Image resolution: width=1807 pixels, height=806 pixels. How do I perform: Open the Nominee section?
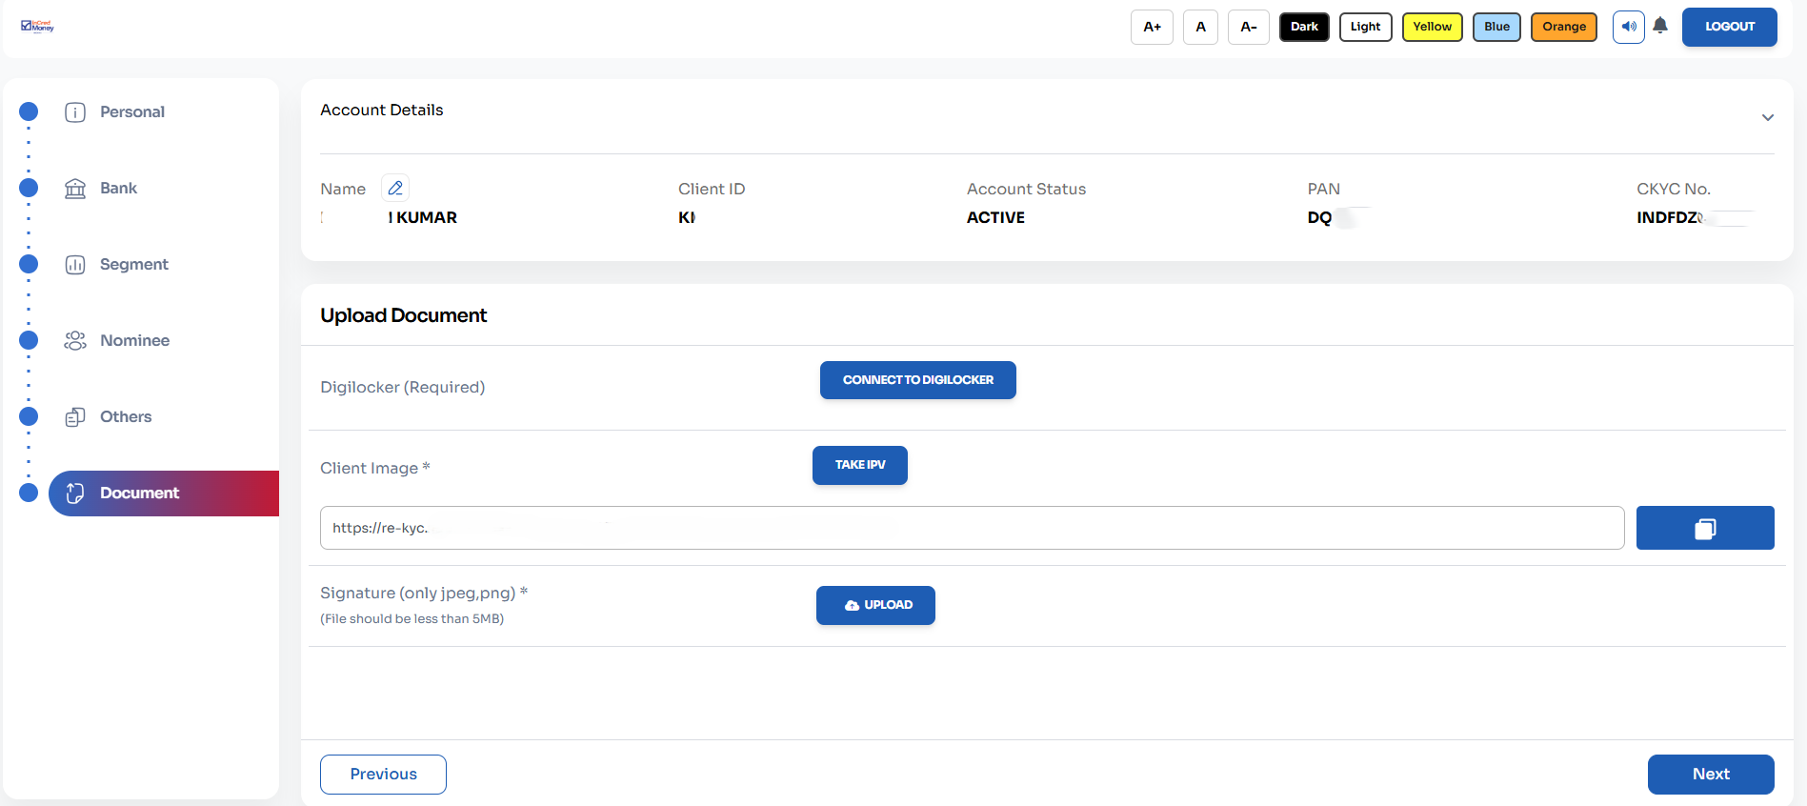[x=134, y=340]
